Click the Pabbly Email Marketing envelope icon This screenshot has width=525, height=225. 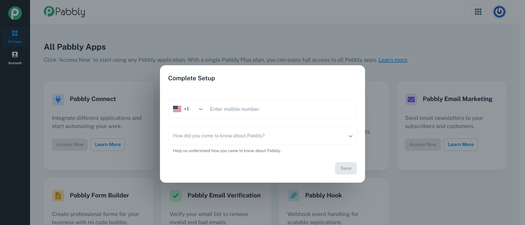click(x=411, y=99)
